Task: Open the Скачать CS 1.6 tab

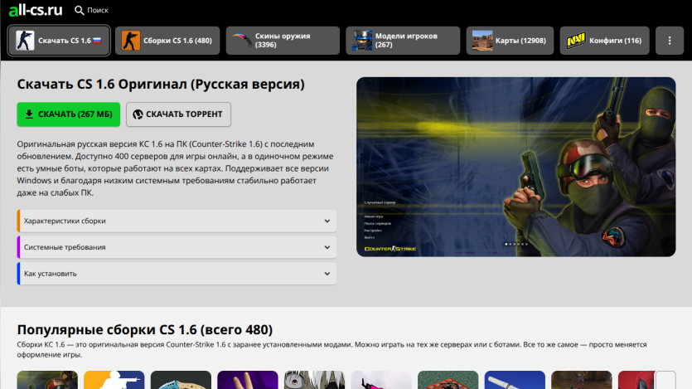Action: 59,41
